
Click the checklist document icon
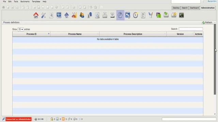[x=143, y=15]
